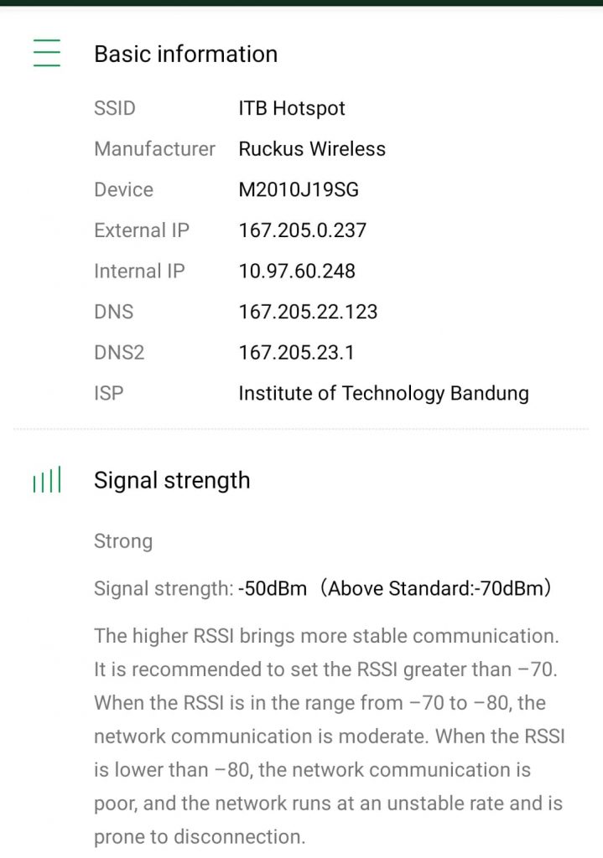603x858 pixels.
Task: Tap the Manufacturer value Ruckus Wireless
Action: pyautogui.click(x=312, y=149)
